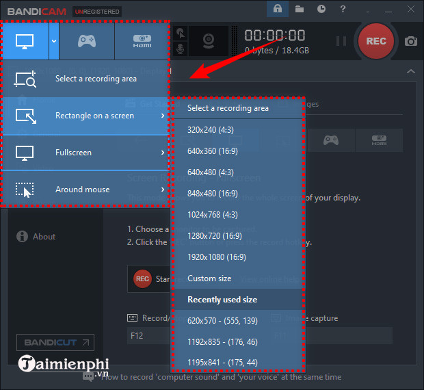Screen dimensions: 424x390
Task: Click the F12 record hotkey field
Action: pos(148,336)
